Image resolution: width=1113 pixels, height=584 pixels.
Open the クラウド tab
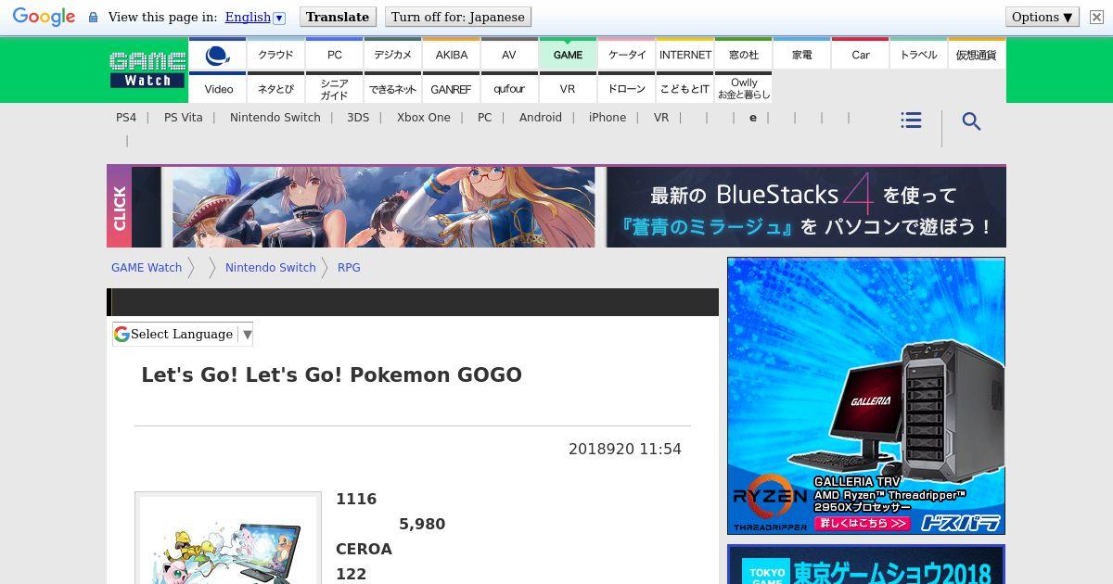click(x=275, y=56)
